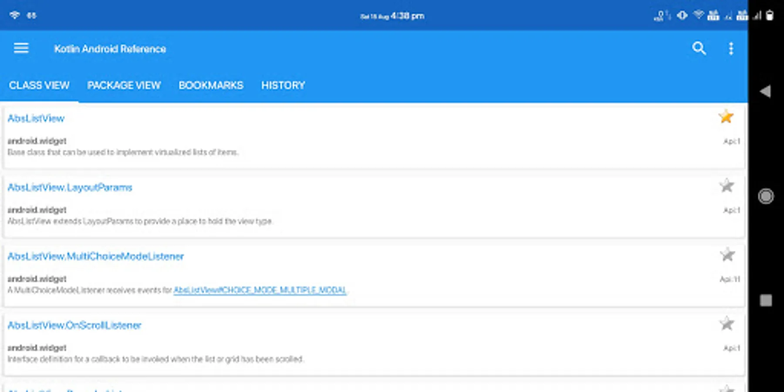784x392 pixels.
Task: Bookmark AbsListView.LayoutParams with its star
Action: pyautogui.click(x=727, y=186)
